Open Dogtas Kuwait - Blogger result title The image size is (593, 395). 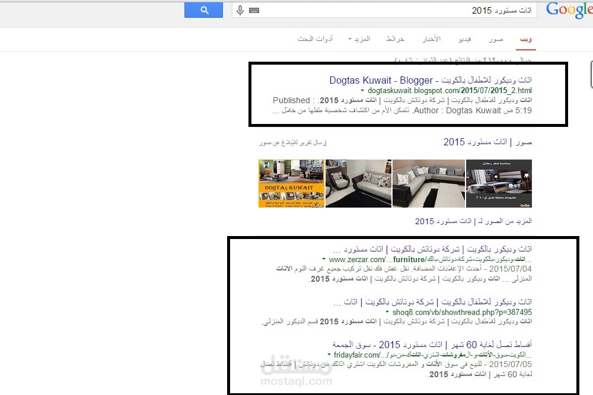pos(431,80)
